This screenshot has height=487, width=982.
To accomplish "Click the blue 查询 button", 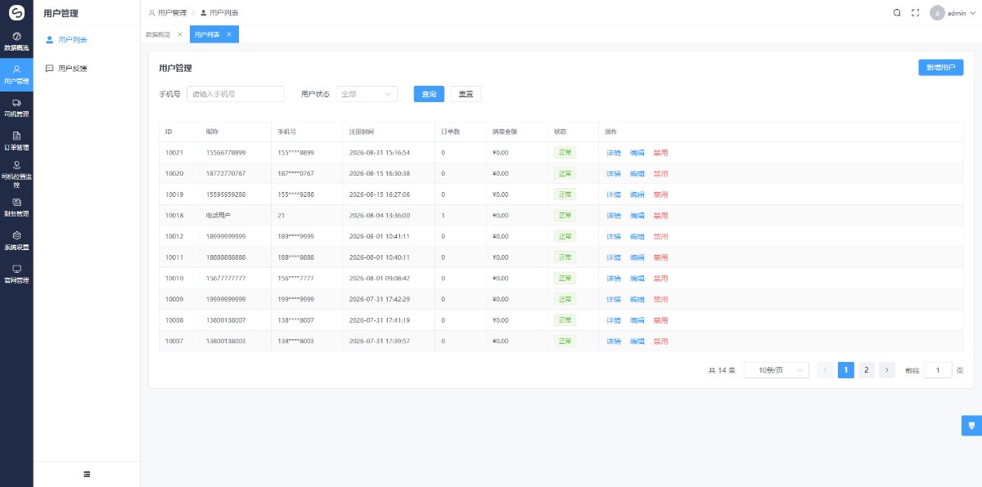I will pyautogui.click(x=429, y=94).
